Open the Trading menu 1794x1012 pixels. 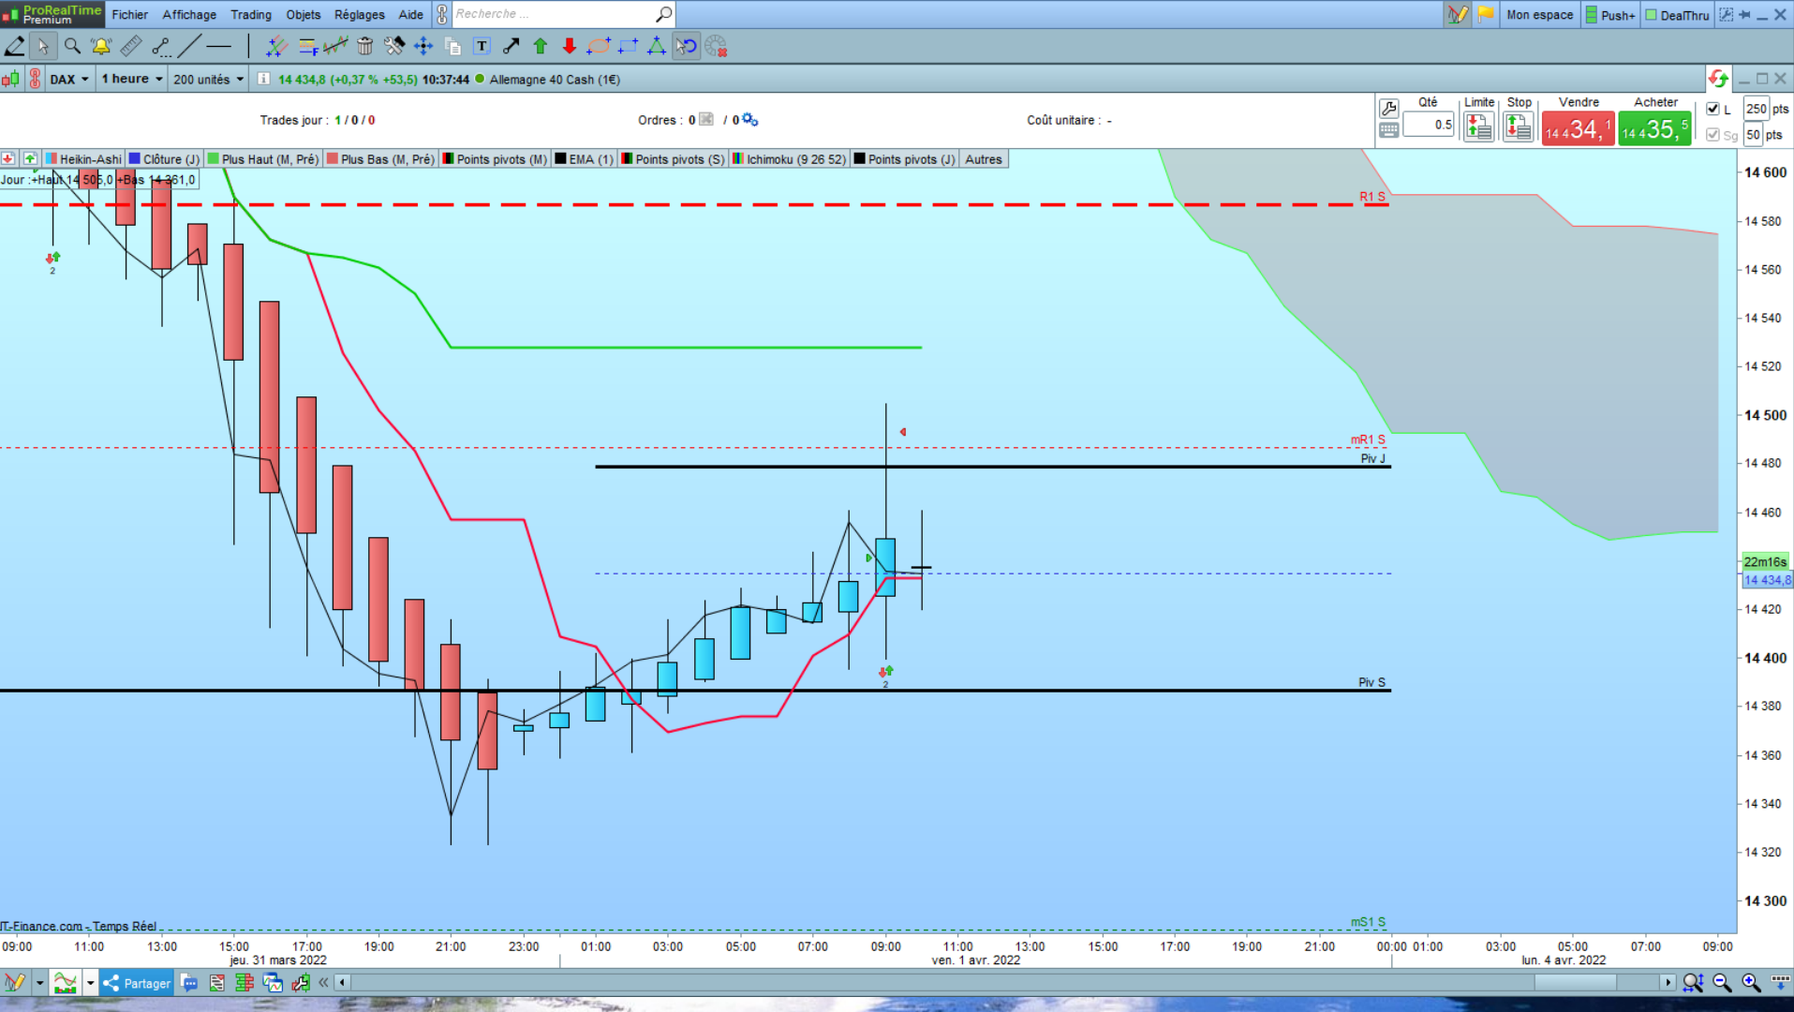[x=251, y=14]
